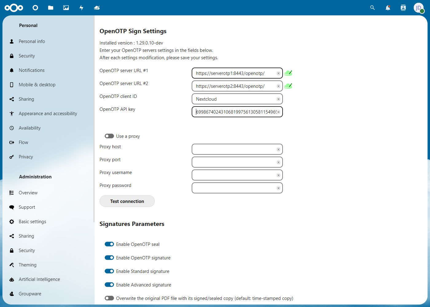
Task: Enable Overwrite the original PDF file switch
Action: 109,298
